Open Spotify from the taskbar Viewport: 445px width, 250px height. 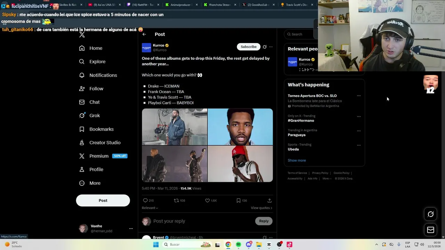pyautogui.click(x=238, y=244)
